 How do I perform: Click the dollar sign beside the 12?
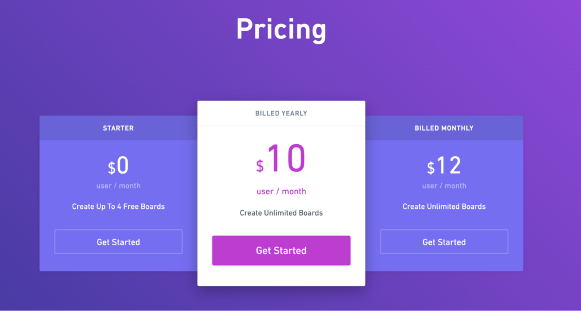[x=431, y=168]
